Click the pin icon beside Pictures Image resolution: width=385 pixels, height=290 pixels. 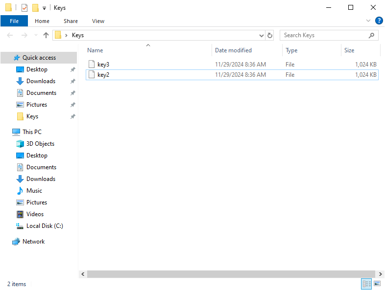tap(72, 105)
